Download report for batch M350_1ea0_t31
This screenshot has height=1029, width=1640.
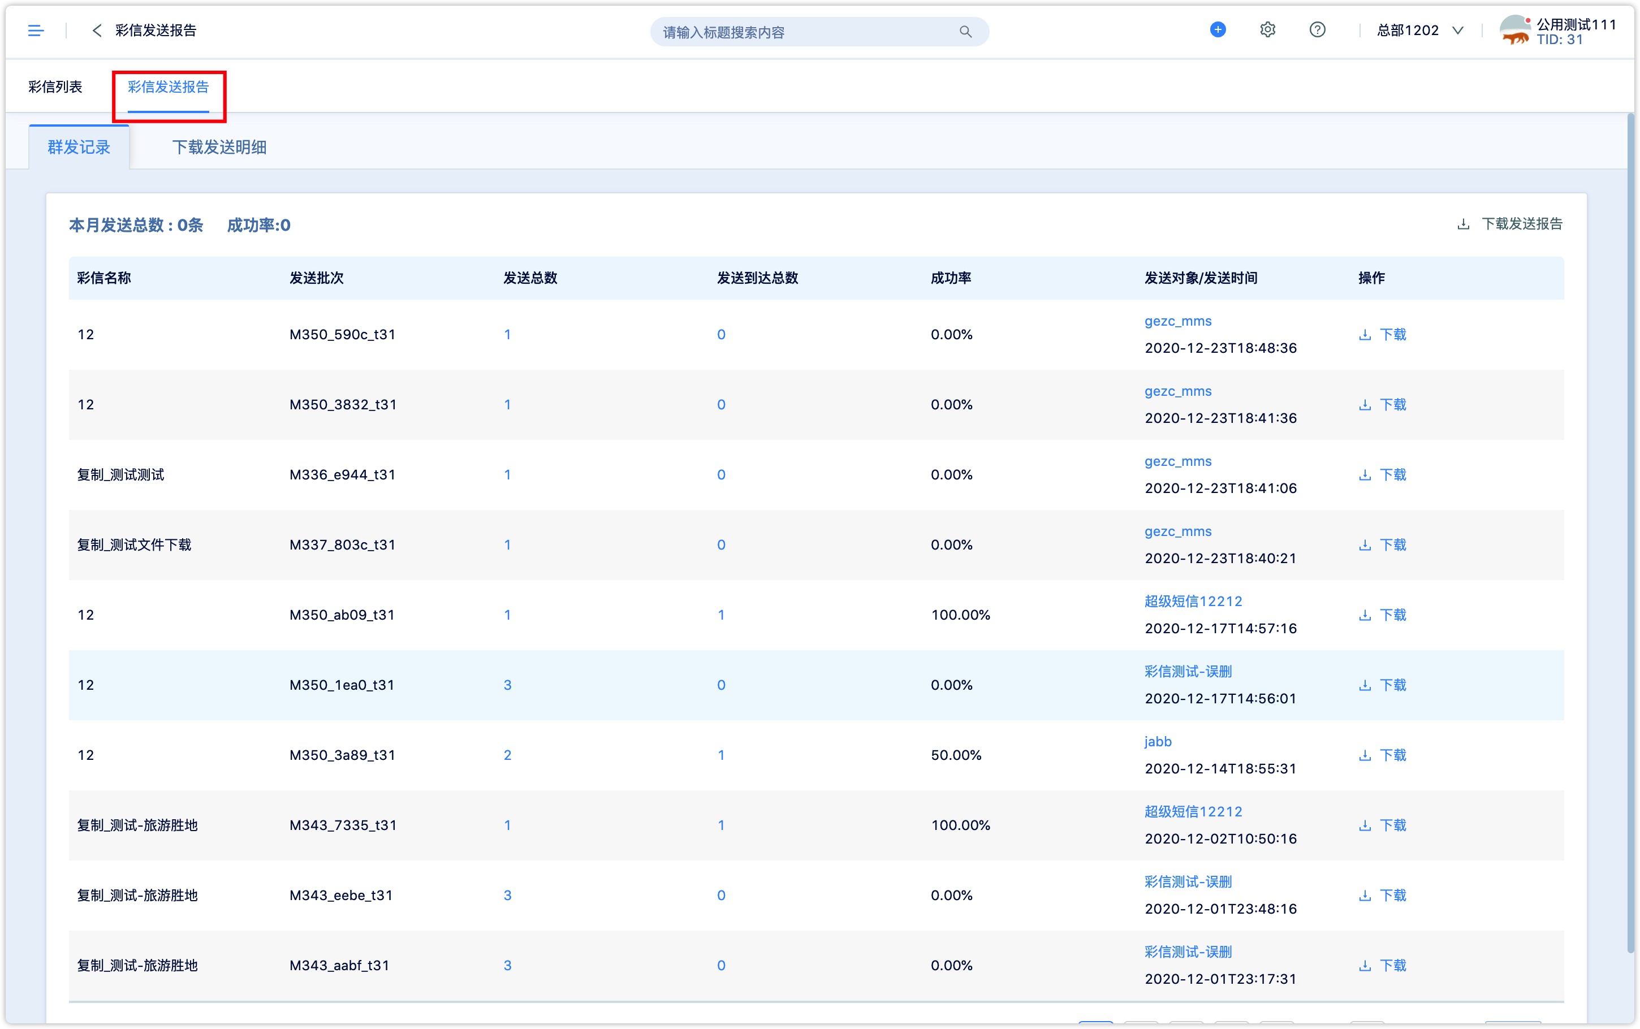pos(1382,685)
